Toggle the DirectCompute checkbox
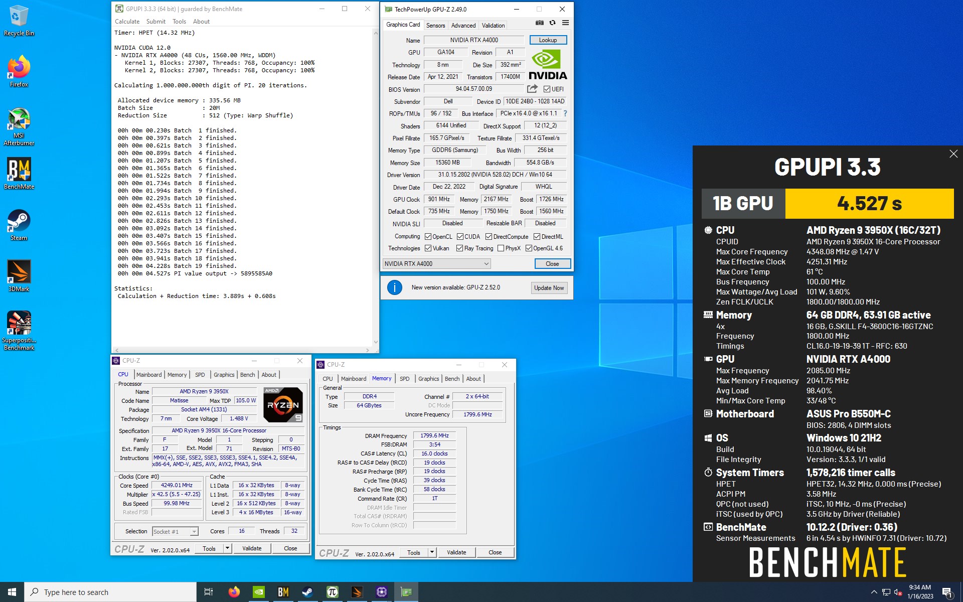 (x=489, y=237)
